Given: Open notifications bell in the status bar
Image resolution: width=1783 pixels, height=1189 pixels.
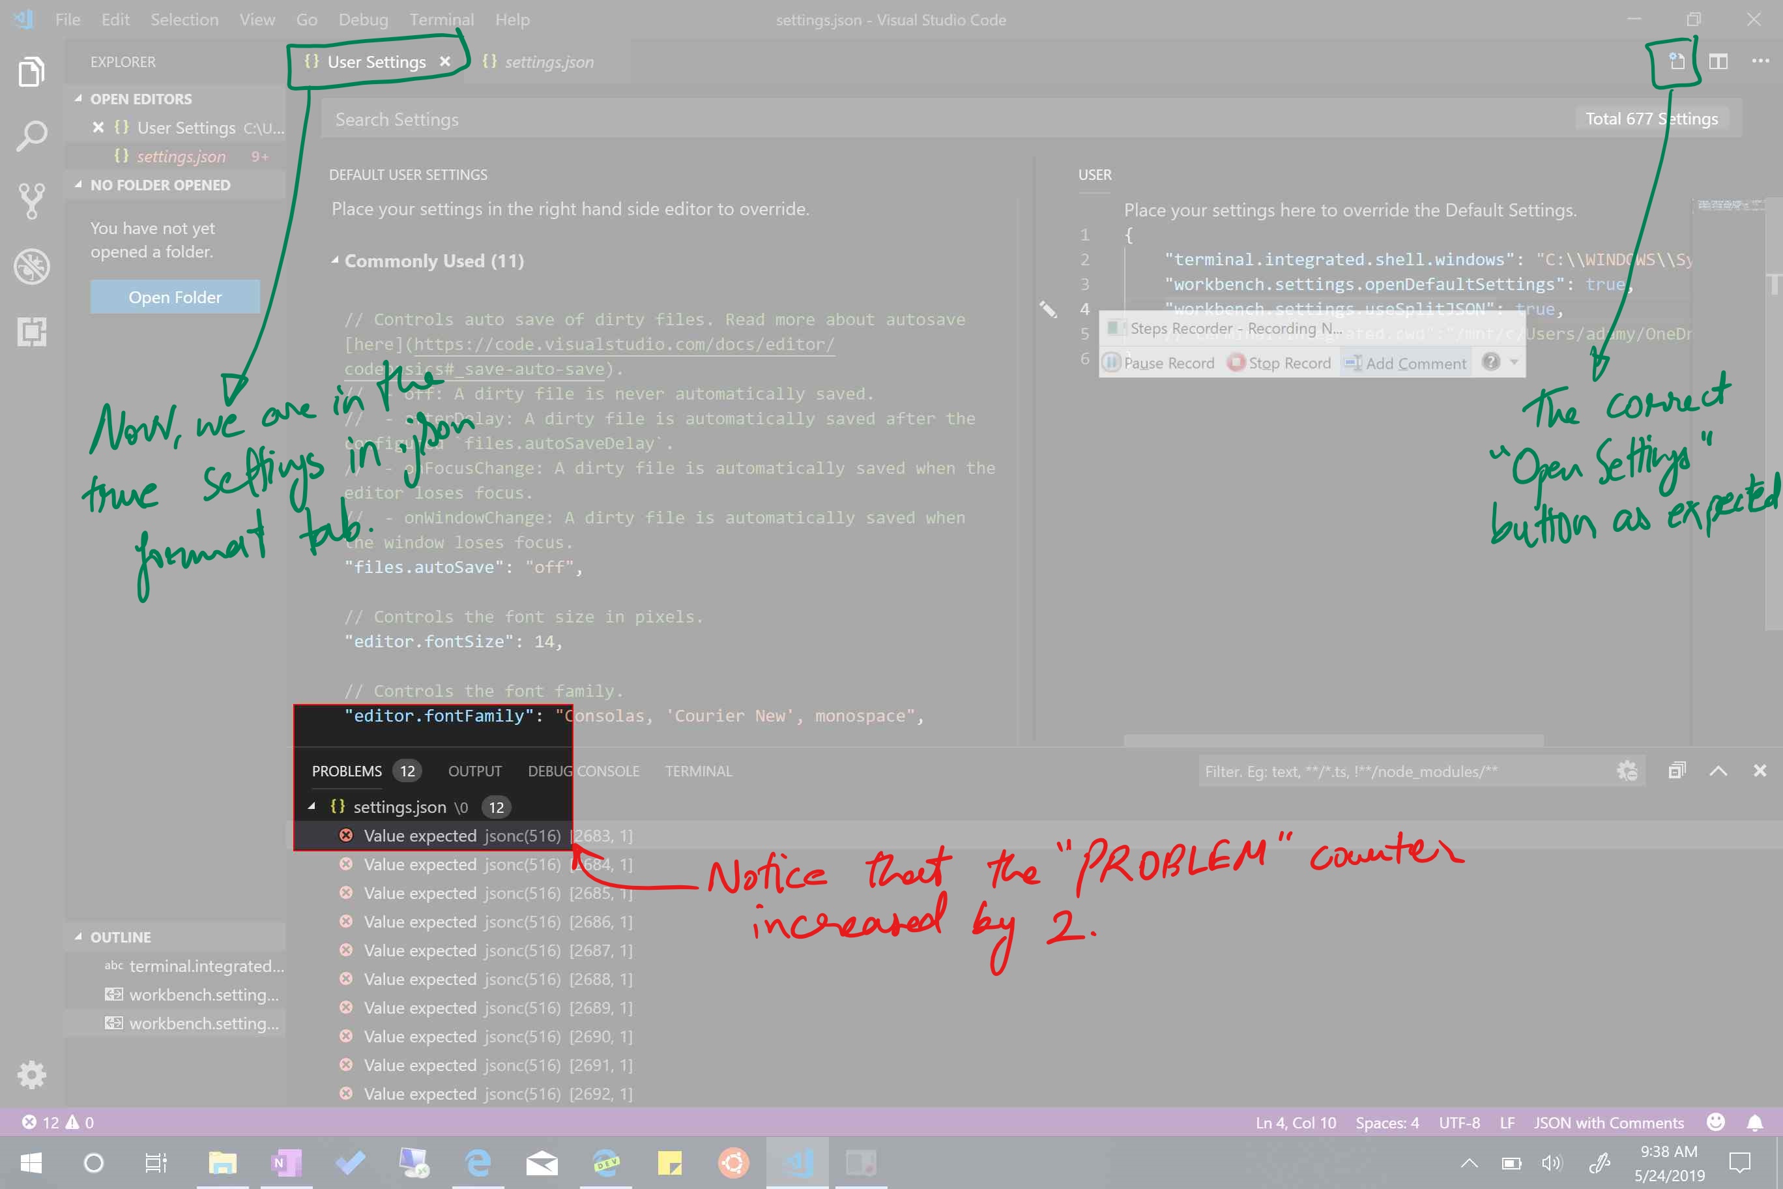Looking at the screenshot, I should pos(1756,1123).
